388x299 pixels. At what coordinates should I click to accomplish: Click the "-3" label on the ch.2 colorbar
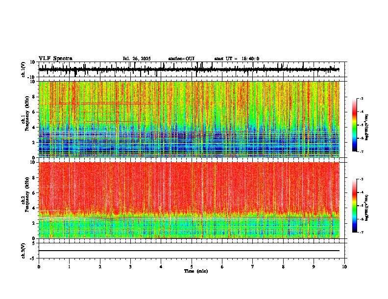click(361, 179)
